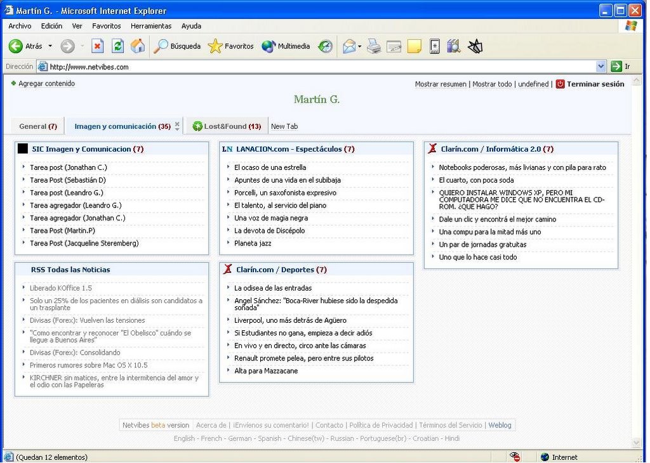
Task: Click the LN La Nación feed icon
Action: (227, 149)
